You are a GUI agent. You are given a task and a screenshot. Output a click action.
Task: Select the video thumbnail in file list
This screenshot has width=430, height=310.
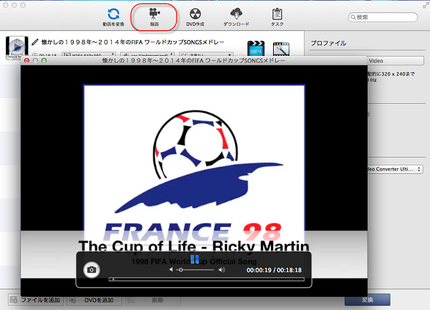[16, 47]
